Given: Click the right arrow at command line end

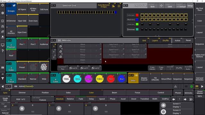Looking at the screenshot, I should coord(202,86).
